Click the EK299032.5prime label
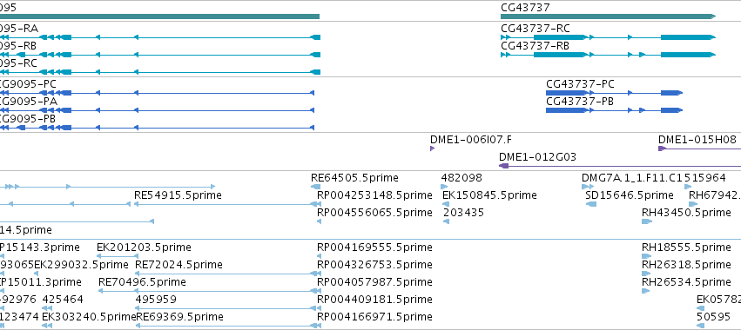Image resolution: width=741 pixels, height=330 pixels. (81, 265)
